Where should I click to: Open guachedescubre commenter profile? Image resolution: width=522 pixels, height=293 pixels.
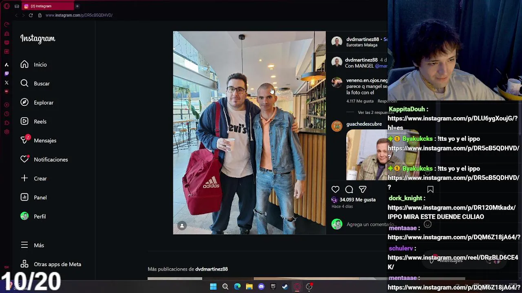pyautogui.click(x=364, y=124)
